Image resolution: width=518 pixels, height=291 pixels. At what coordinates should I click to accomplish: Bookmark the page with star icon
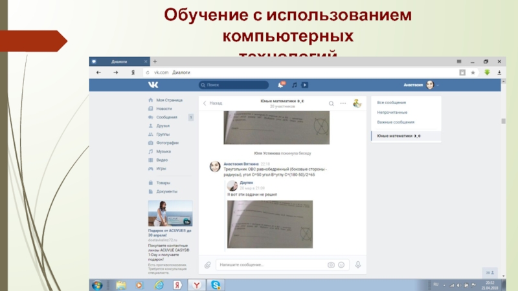click(x=473, y=72)
